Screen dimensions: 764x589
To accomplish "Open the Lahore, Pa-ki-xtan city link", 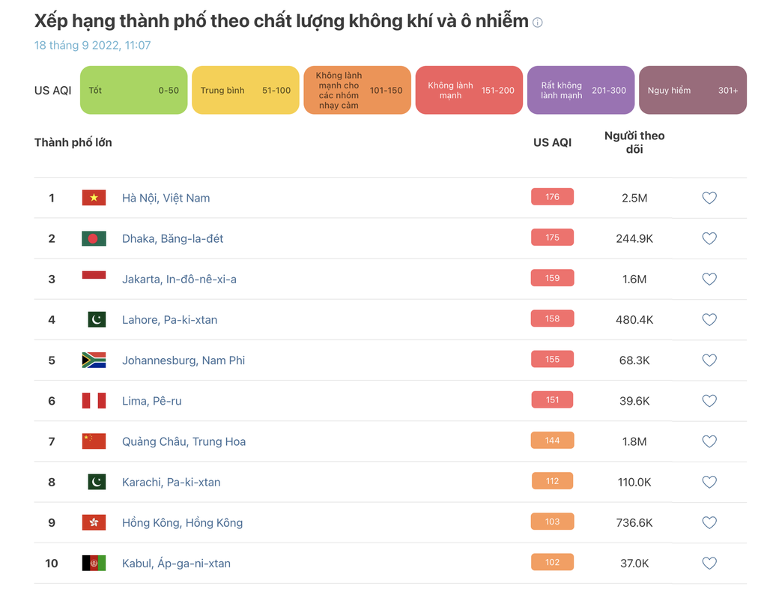I will pyautogui.click(x=169, y=320).
